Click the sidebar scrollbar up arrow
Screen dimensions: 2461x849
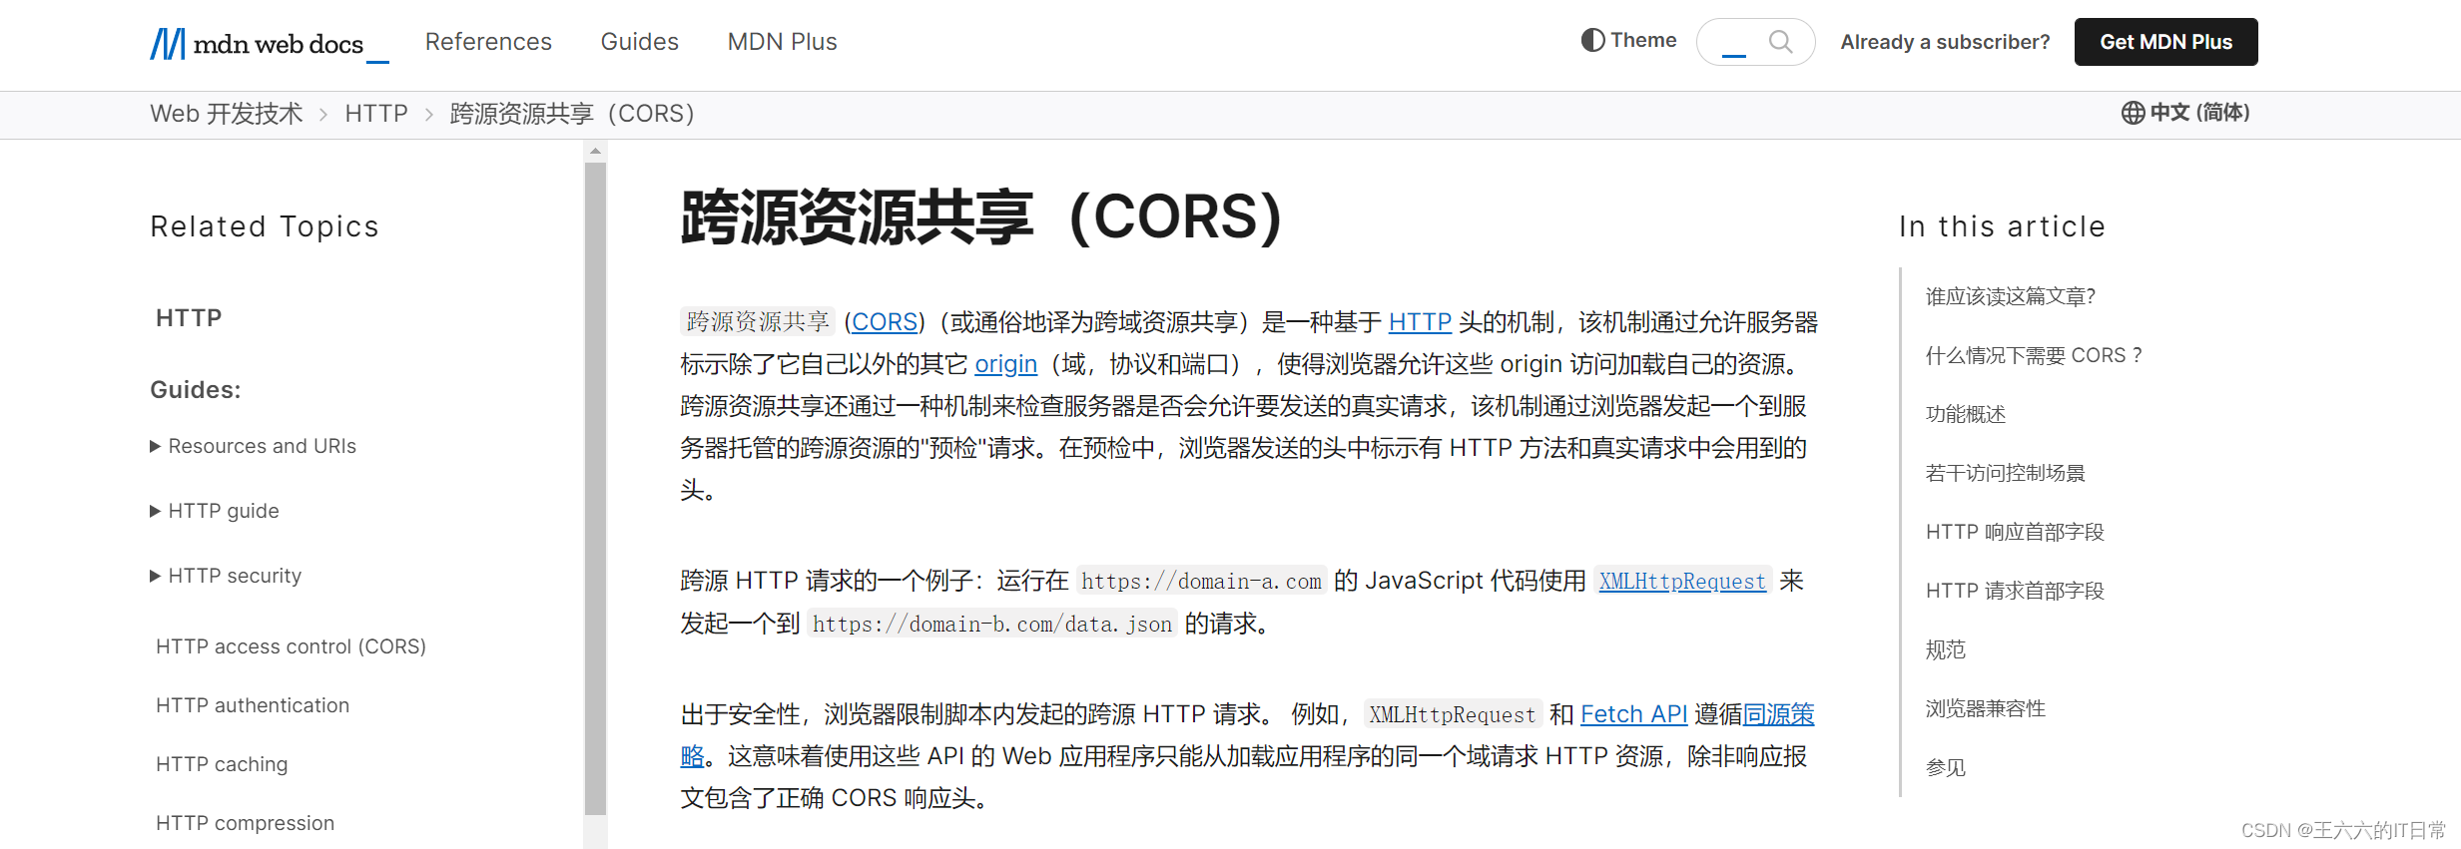tap(595, 152)
